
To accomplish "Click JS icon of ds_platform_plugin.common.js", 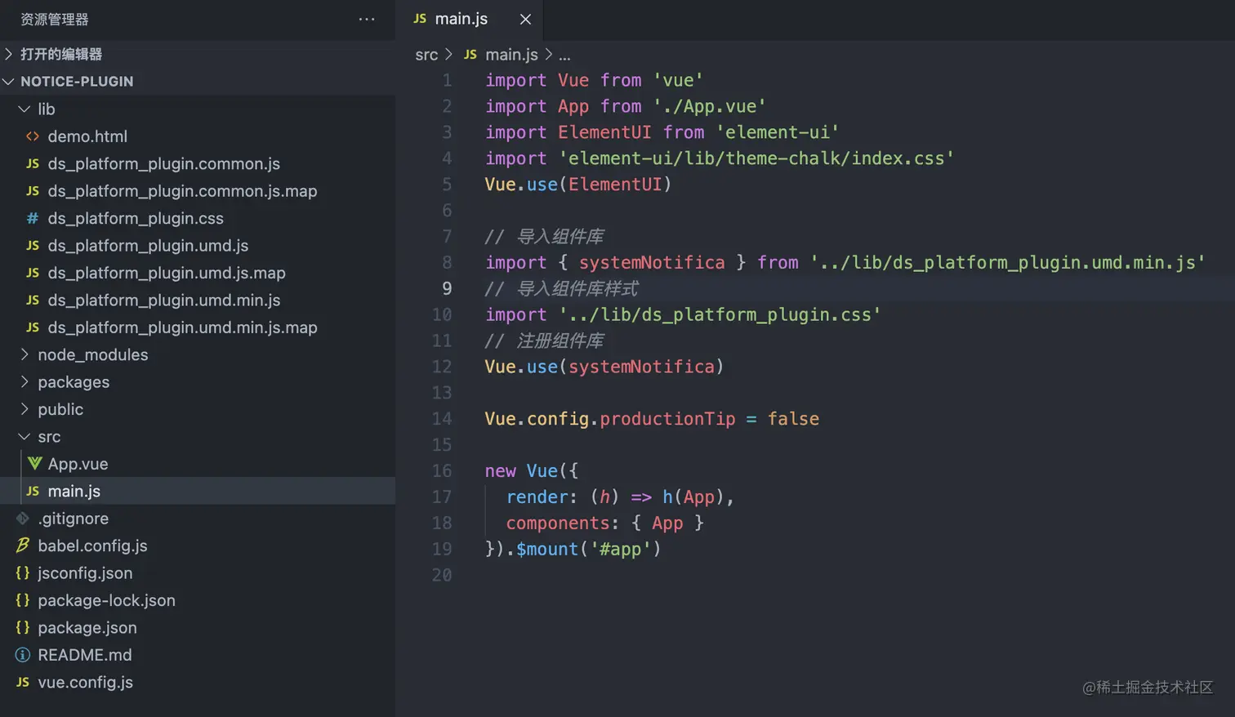I will pos(33,163).
